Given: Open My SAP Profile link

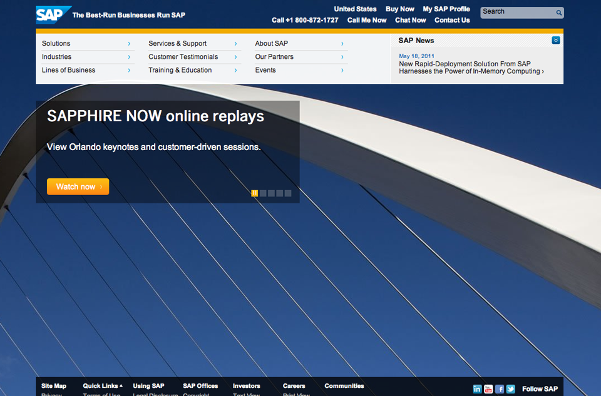Looking at the screenshot, I should pyautogui.click(x=446, y=9).
